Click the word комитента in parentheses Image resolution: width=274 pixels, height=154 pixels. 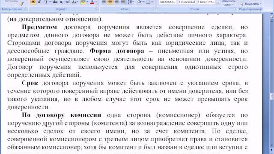coord(110,123)
